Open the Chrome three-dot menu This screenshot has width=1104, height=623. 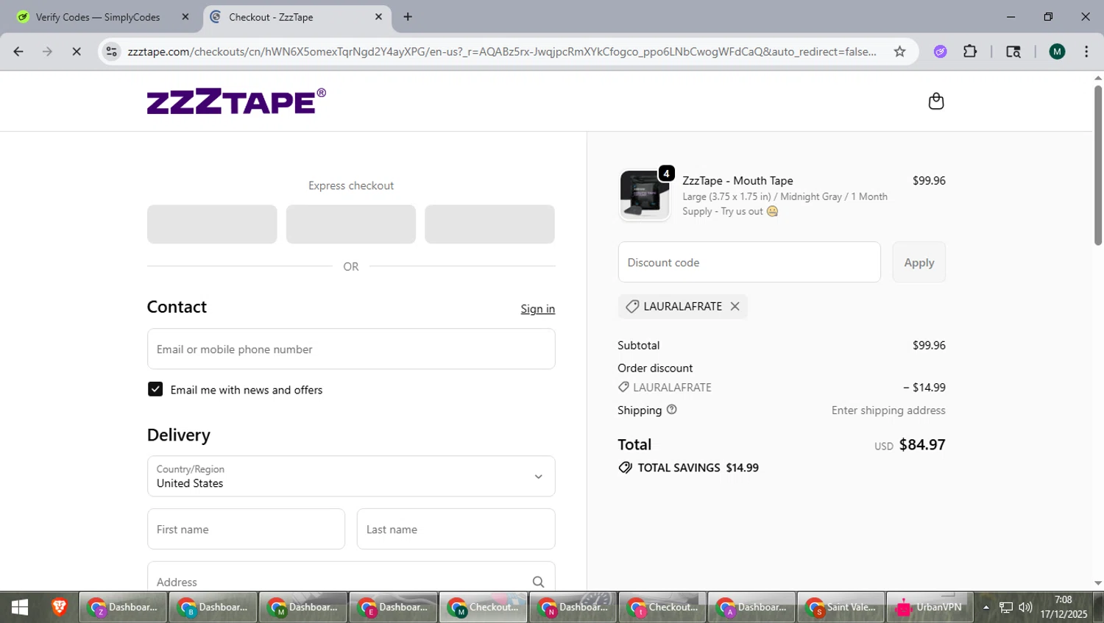pyautogui.click(x=1086, y=51)
